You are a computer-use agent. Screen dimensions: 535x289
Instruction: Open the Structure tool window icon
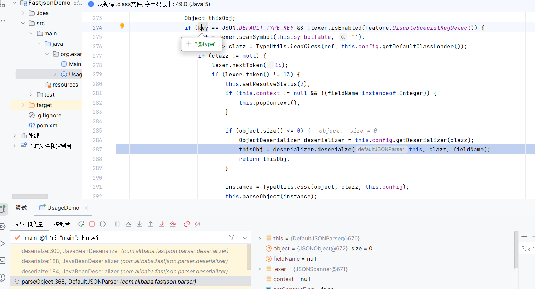click(x=2, y=4)
